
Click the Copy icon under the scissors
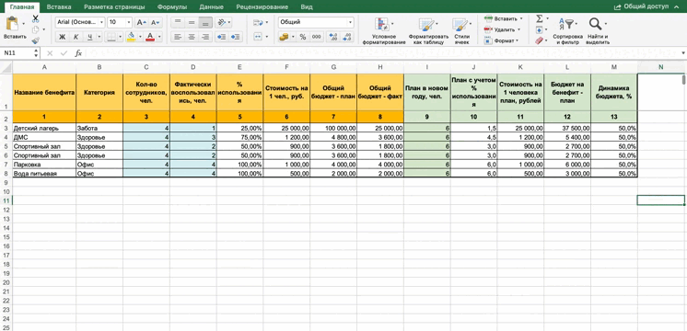(35, 29)
